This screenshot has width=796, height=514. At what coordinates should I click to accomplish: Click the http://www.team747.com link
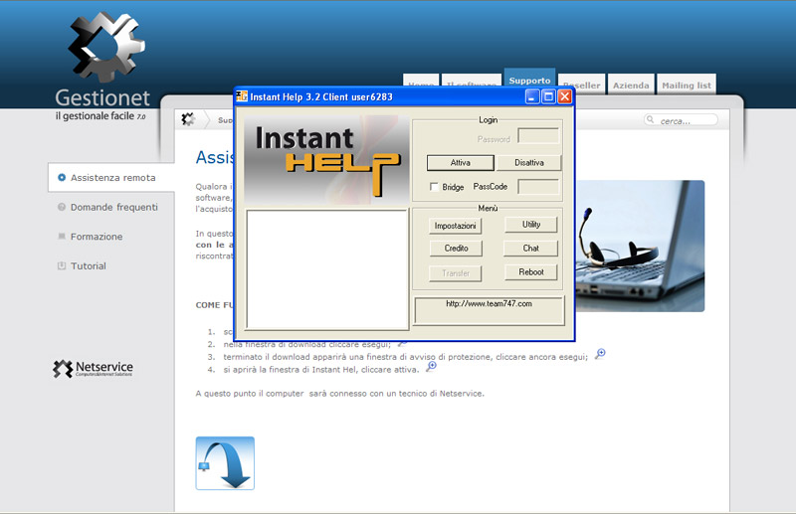[x=489, y=304]
